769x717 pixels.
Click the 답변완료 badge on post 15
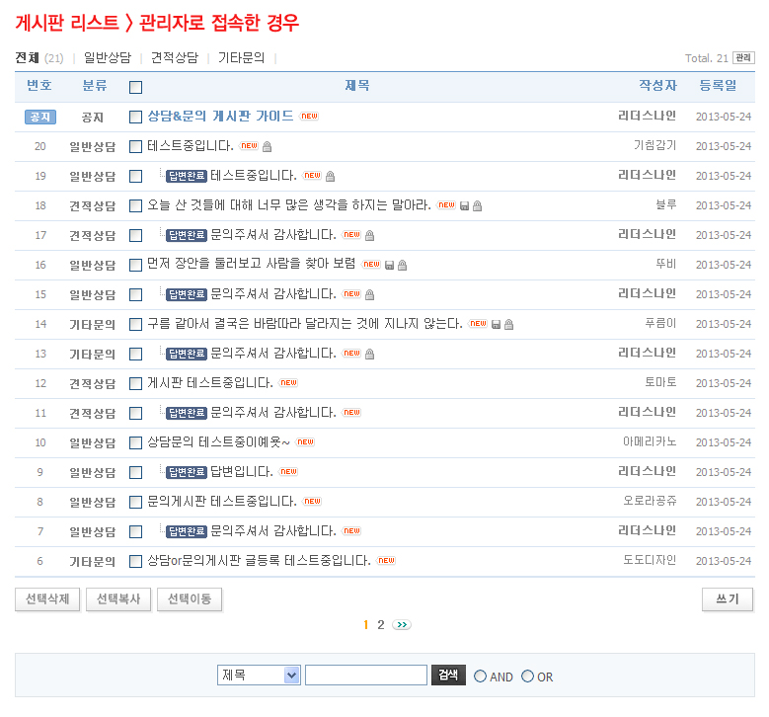tap(187, 294)
